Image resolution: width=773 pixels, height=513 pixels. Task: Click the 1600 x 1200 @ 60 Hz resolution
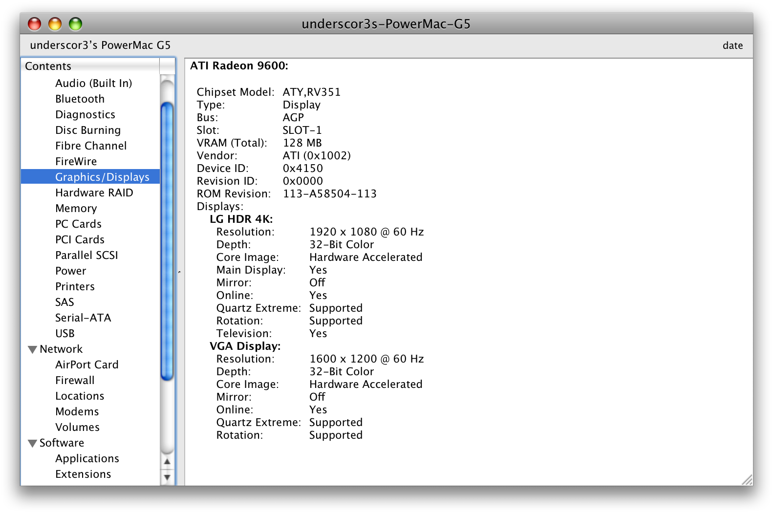(x=367, y=359)
